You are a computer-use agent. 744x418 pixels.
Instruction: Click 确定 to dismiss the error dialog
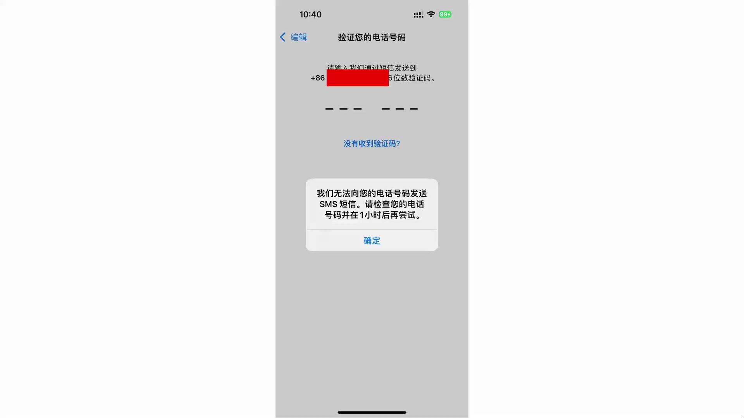coord(372,240)
